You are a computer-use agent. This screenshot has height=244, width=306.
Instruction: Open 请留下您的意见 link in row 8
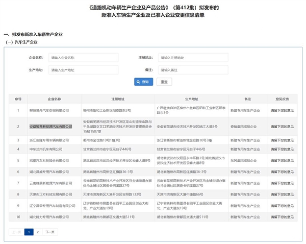[x=282, y=194]
